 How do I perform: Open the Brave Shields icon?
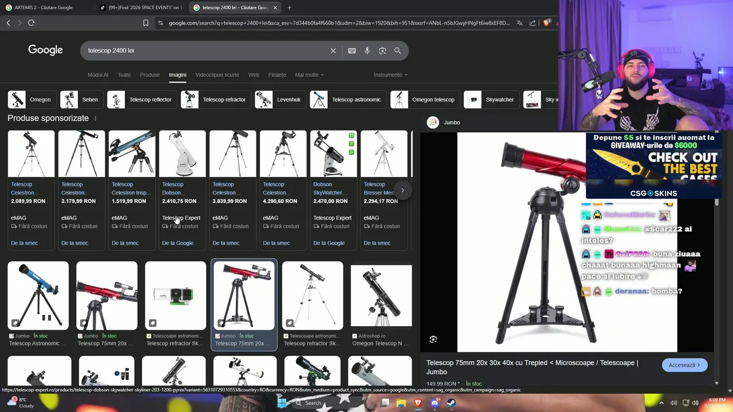pyautogui.click(x=546, y=23)
